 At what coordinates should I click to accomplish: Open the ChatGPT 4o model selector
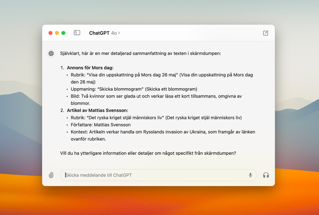[104, 33]
